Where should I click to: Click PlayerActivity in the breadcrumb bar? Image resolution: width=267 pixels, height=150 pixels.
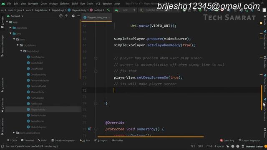pyautogui.click(x=77, y=10)
